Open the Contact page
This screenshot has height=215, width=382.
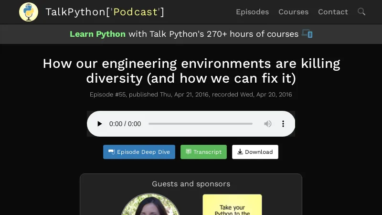pos(333,12)
